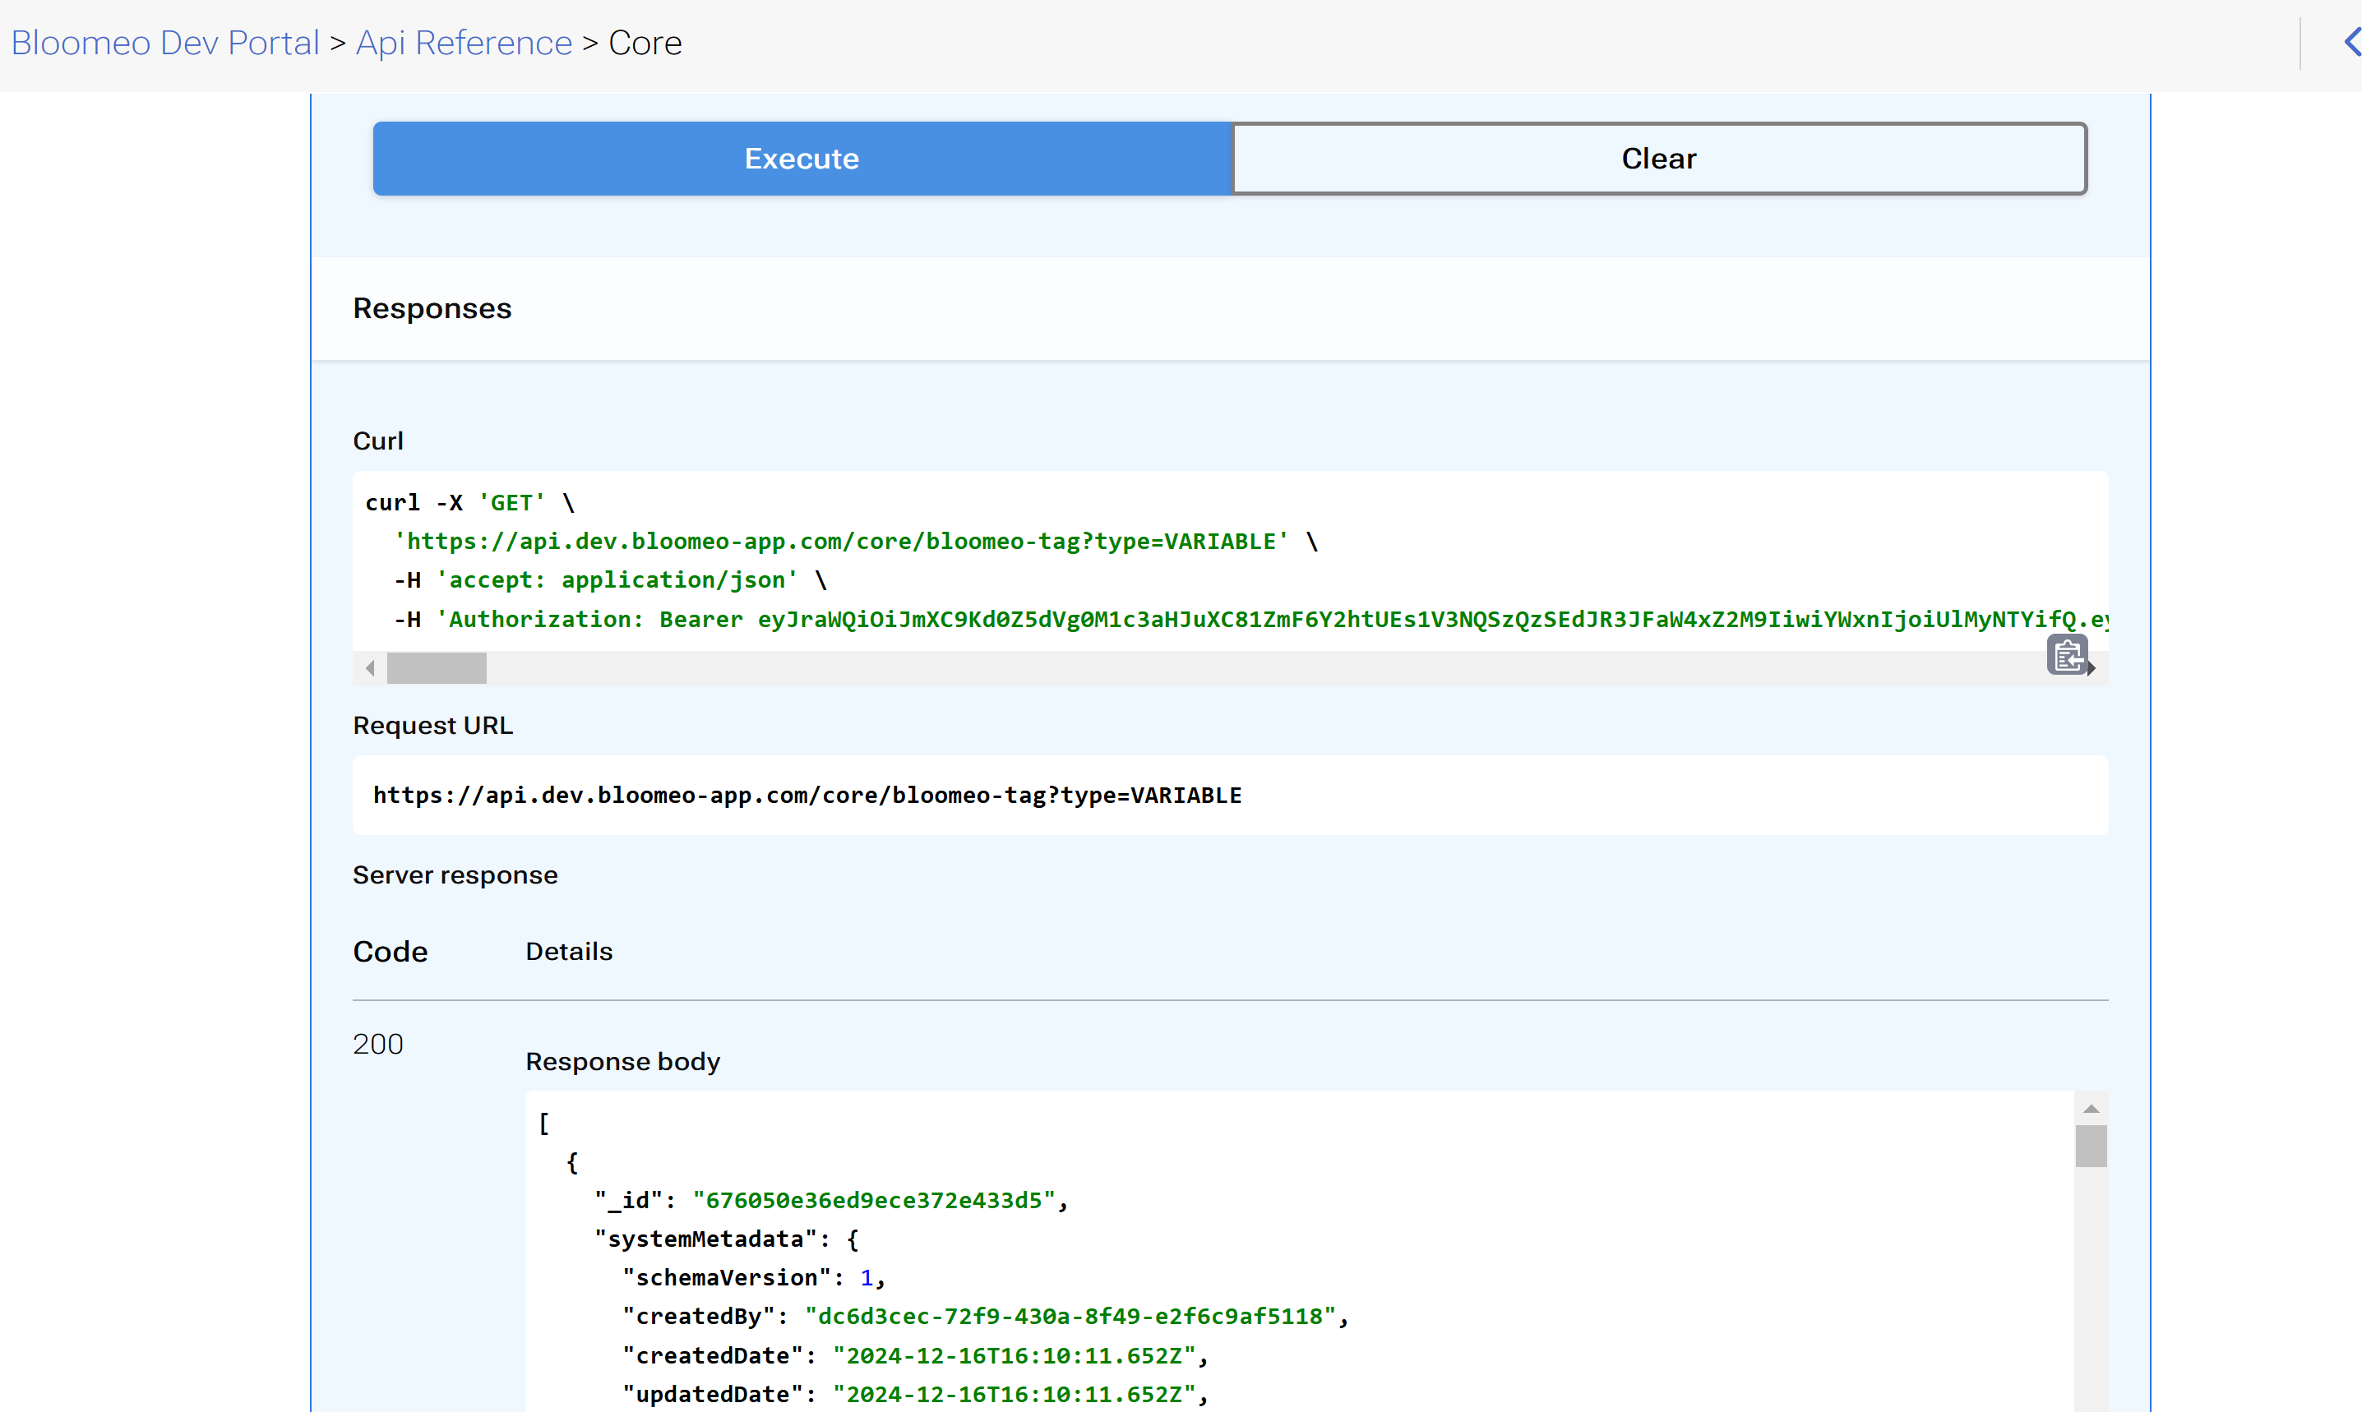Click the Request URL text field
Viewport: 2362px width, 1412px height.
(x=807, y=796)
